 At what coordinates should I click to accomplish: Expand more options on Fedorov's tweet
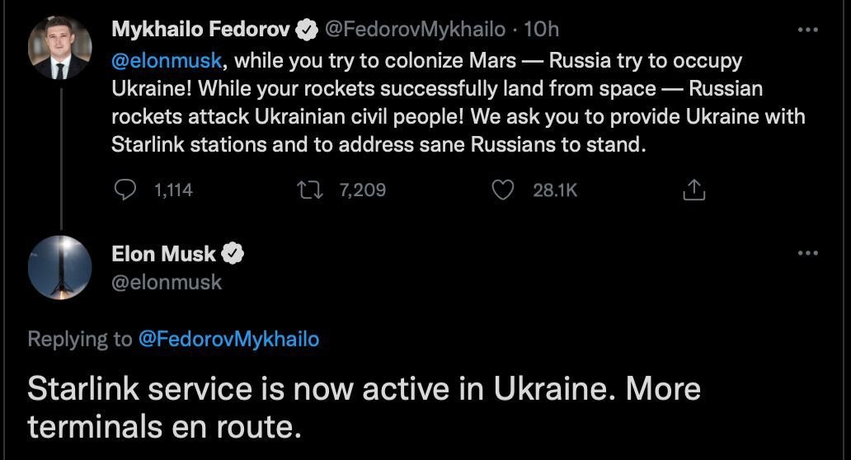point(808,31)
